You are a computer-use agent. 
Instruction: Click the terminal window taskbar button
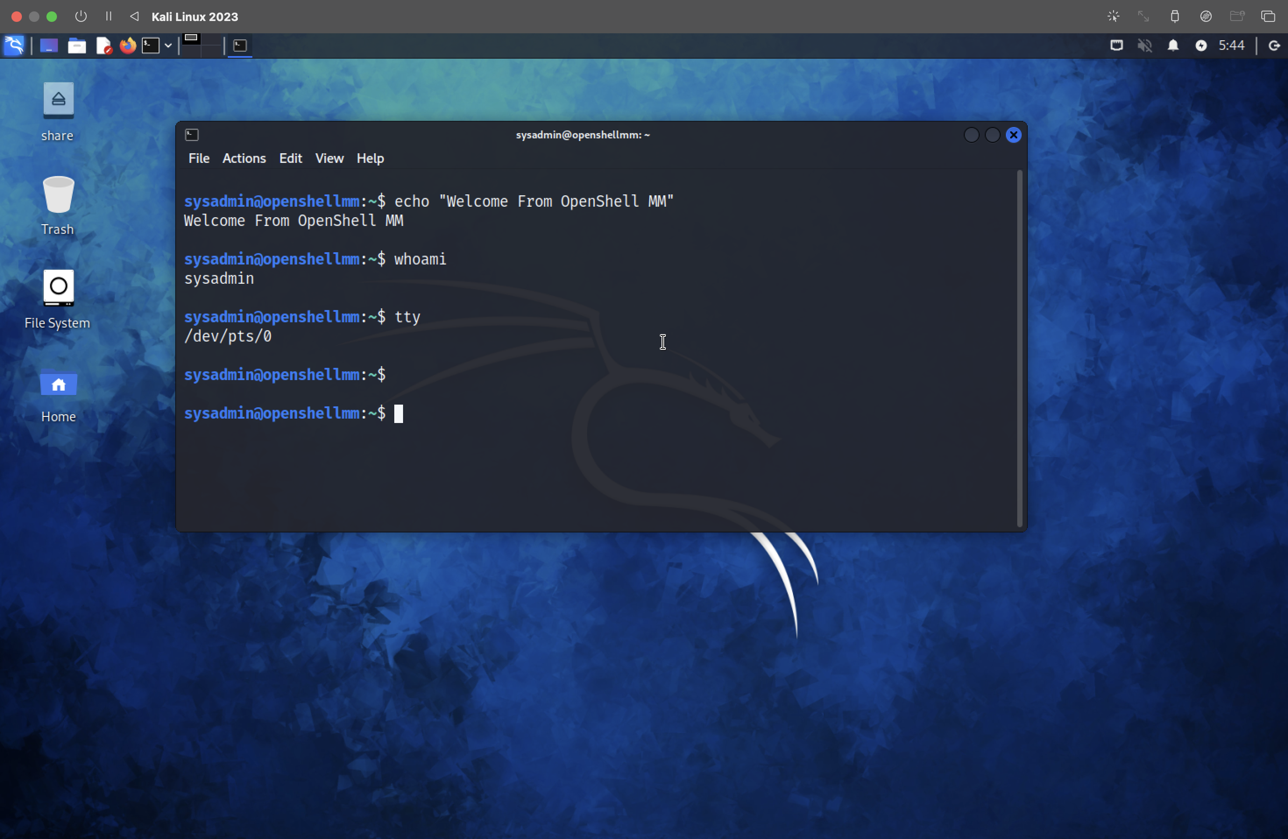tap(240, 46)
